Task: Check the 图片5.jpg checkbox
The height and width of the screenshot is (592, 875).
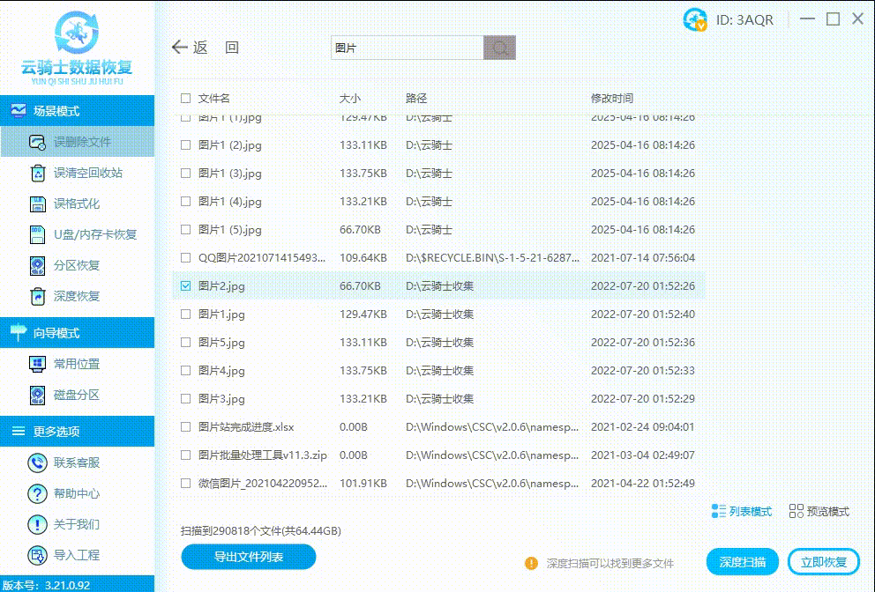Action: [x=186, y=343]
